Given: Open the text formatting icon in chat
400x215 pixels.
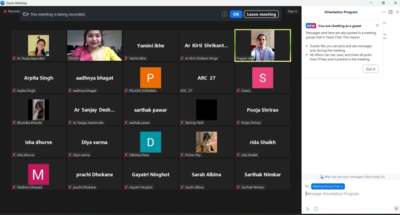Looking at the screenshot, I should coord(307,209).
